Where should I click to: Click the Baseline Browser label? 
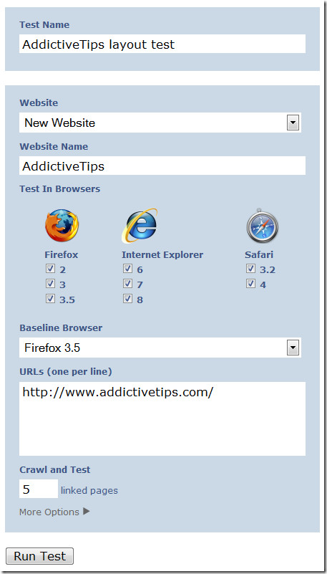[x=61, y=327]
